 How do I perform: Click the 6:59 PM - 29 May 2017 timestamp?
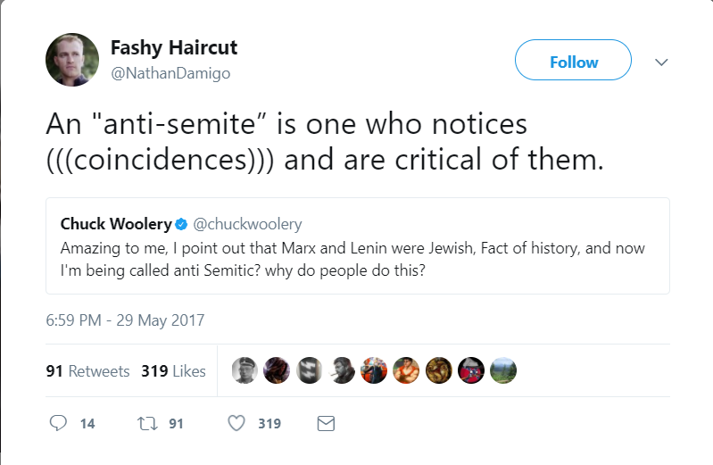point(125,320)
